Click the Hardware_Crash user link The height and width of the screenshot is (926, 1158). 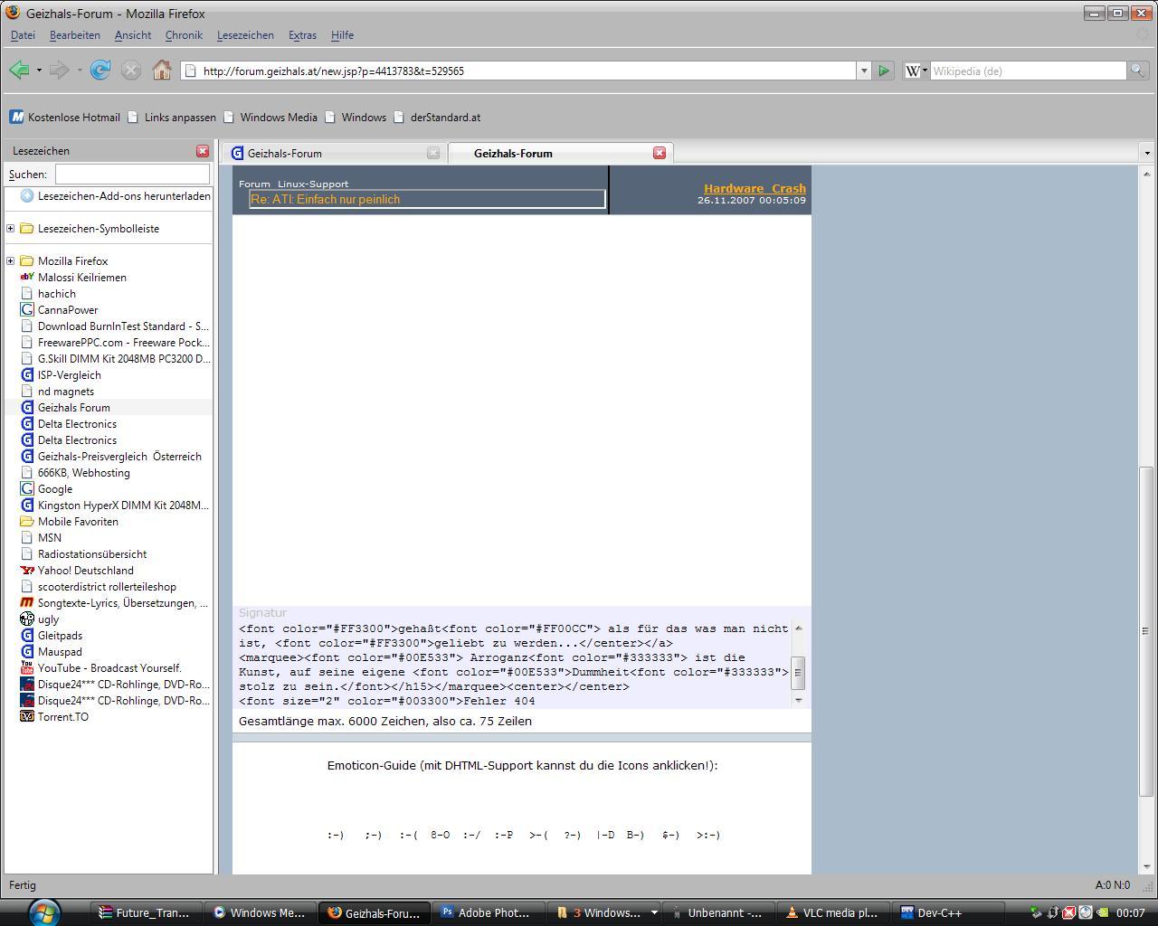tap(755, 188)
